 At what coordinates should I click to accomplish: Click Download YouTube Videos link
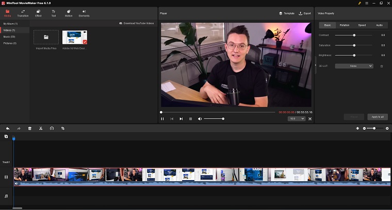(x=137, y=23)
